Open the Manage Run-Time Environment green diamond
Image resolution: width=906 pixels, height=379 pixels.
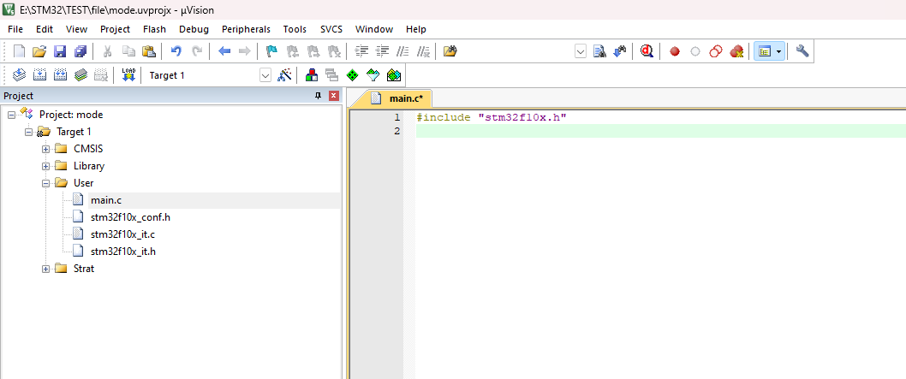click(352, 75)
